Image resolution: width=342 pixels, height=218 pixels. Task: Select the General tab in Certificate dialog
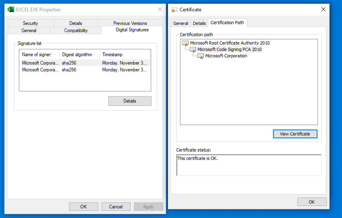click(180, 23)
